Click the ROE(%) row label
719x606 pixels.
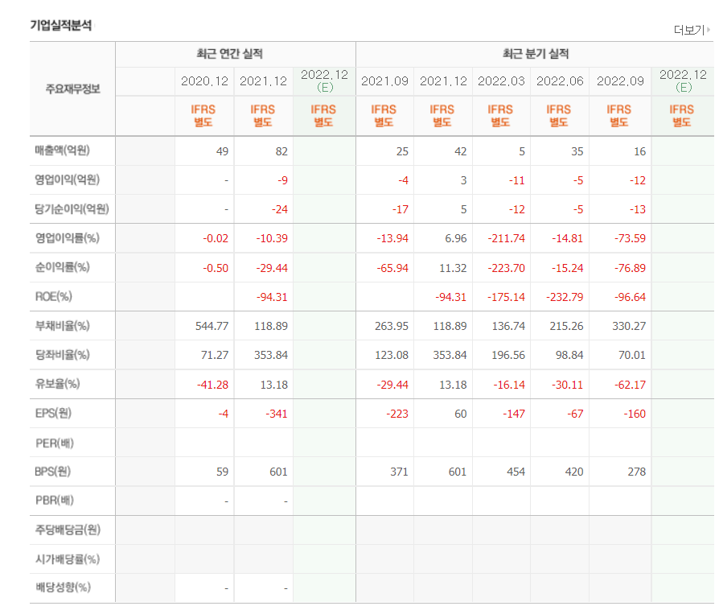54,296
